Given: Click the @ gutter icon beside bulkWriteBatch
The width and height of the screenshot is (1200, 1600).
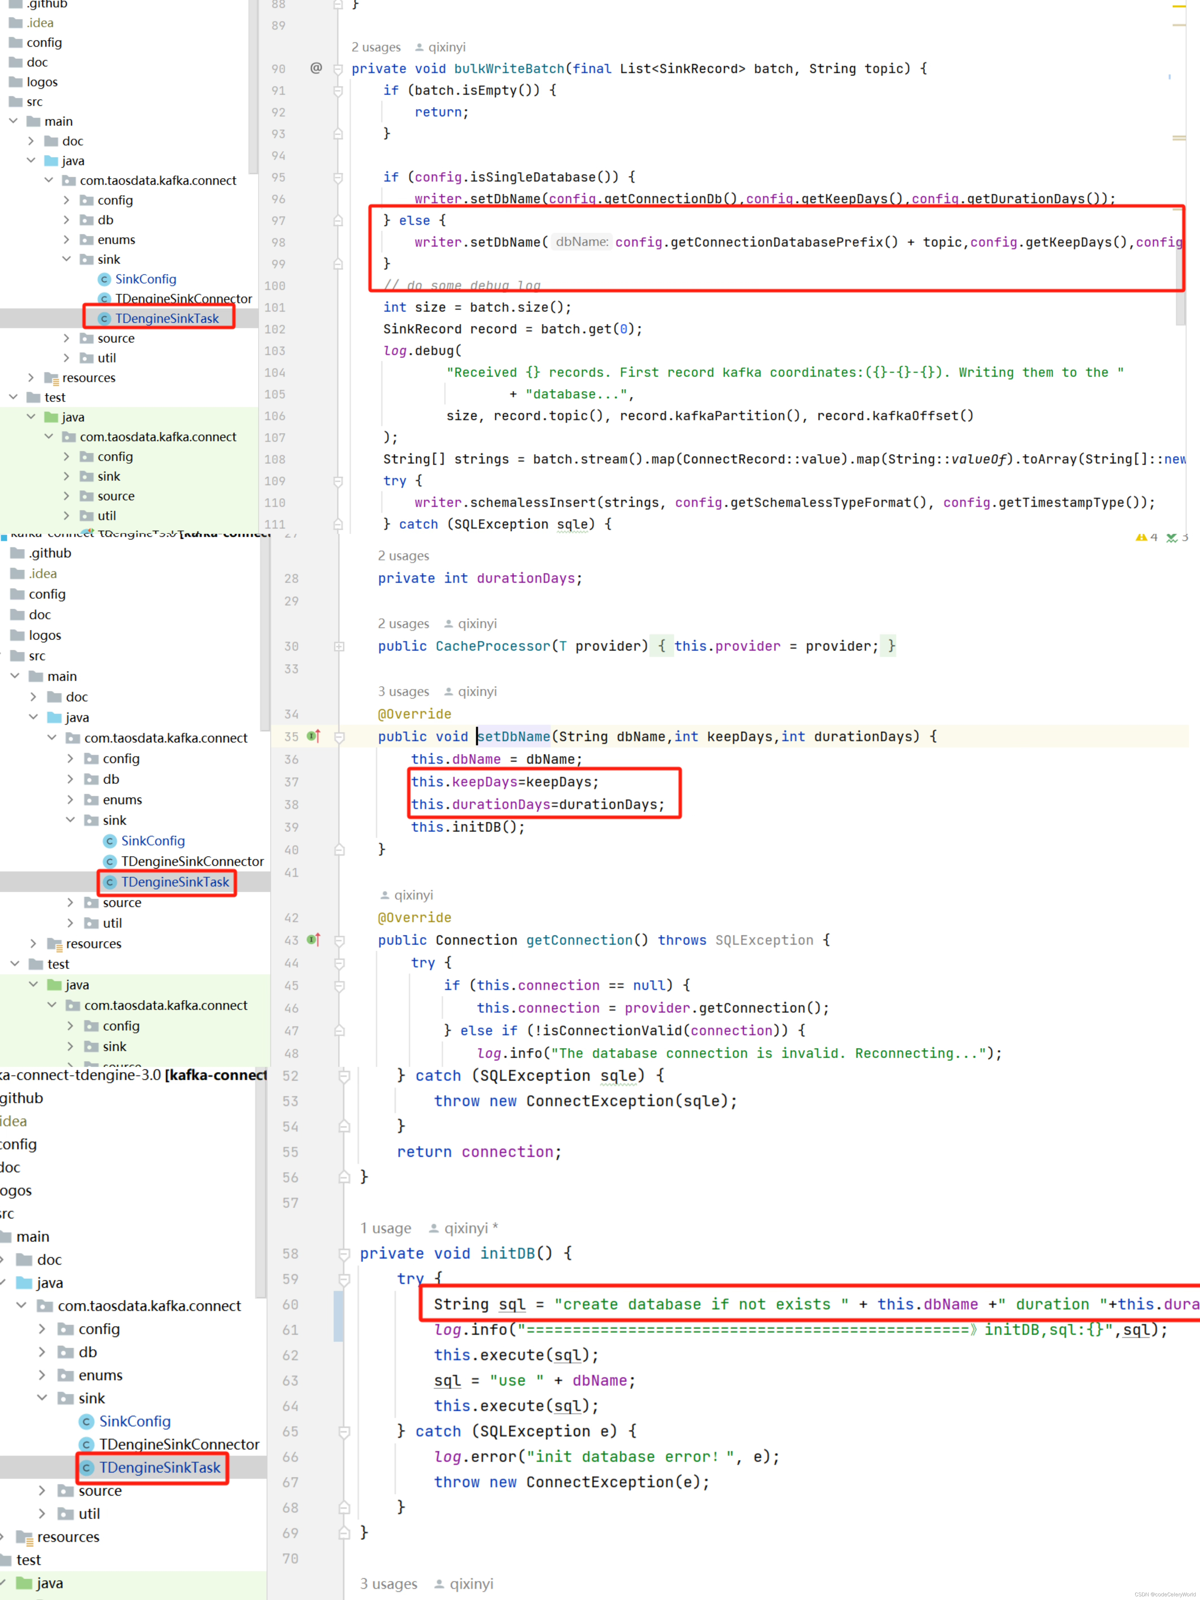Looking at the screenshot, I should (316, 68).
